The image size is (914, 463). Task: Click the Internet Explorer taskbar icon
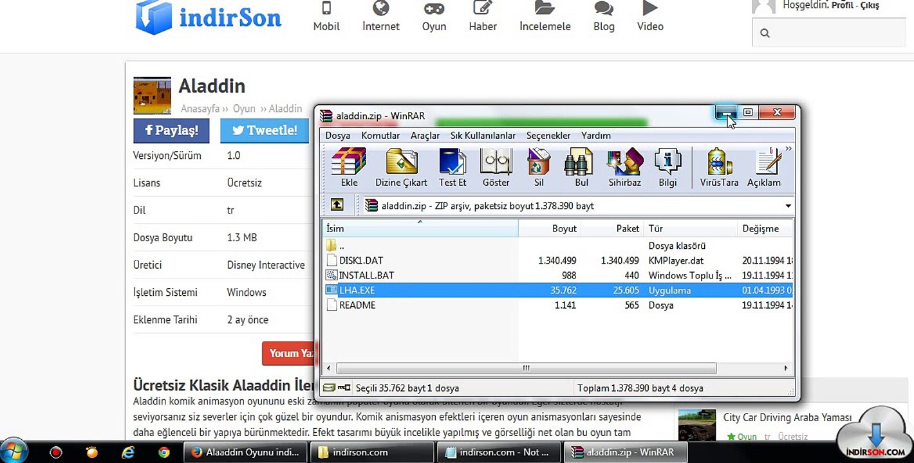[128, 452]
